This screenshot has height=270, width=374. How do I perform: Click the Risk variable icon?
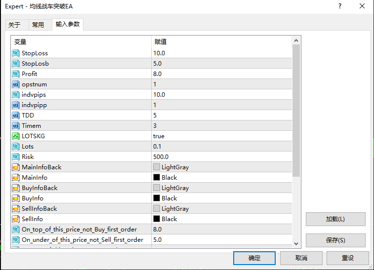click(15, 157)
